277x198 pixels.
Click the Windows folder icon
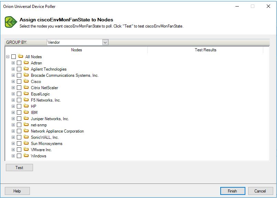click(26, 156)
